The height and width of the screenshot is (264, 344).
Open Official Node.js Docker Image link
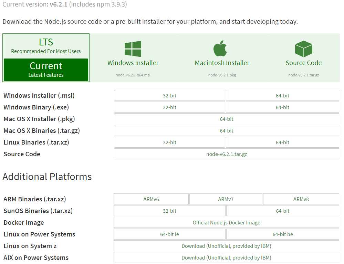click(x=227, y=223)
